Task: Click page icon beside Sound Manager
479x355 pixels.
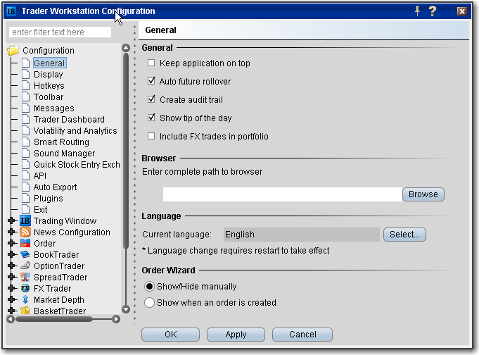Action: point(26,154)
